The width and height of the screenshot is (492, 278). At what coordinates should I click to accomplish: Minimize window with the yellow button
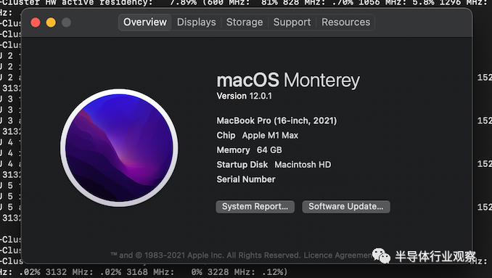point(51,23)
